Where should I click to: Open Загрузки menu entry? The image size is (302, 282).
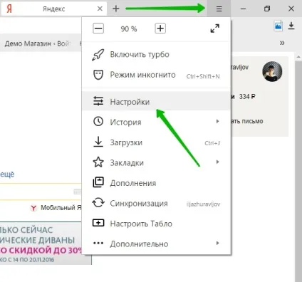click(x=156, y=142)
